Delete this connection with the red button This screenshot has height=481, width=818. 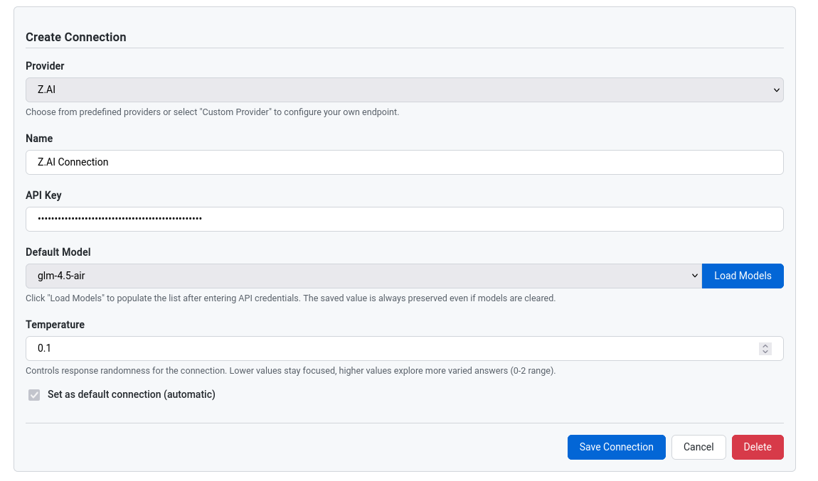click(x=757, y=447)
